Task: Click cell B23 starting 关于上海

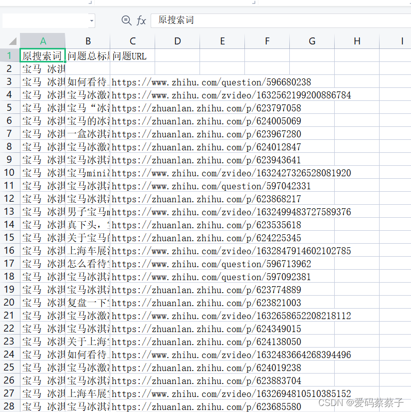Action: coord(88,341)
